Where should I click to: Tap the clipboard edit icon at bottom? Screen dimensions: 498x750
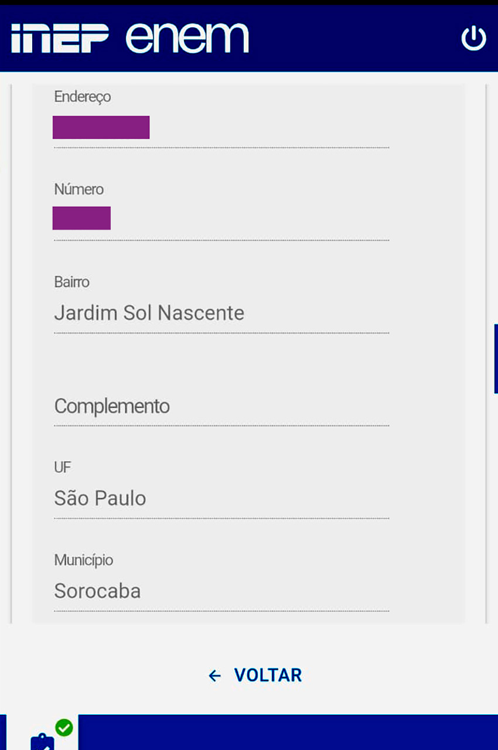click(42, 741)
